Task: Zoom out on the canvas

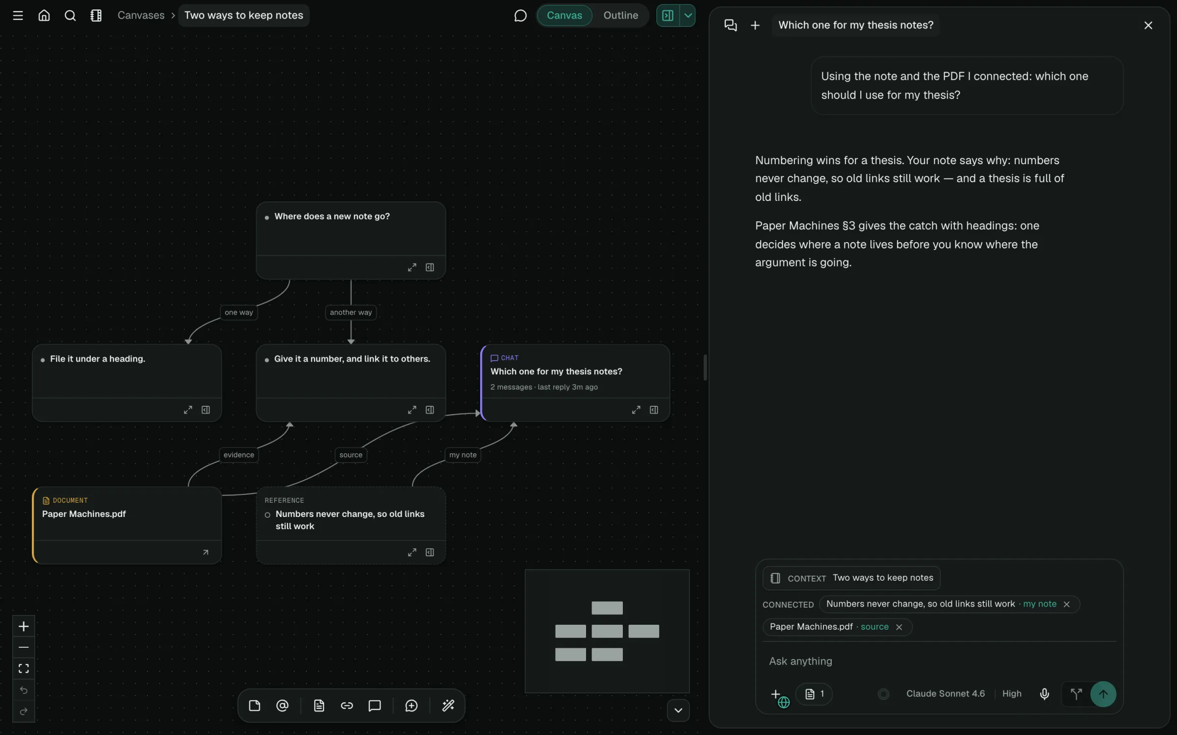Action: (24, 647)
